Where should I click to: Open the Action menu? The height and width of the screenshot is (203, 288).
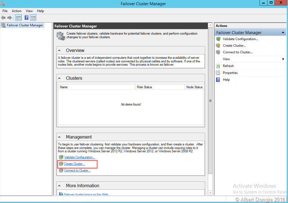coord(17,11)
